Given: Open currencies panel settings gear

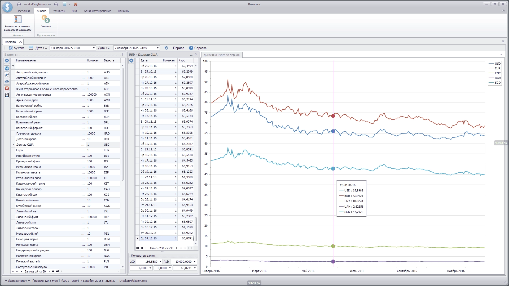Looking at the screenshot, I should tap(7, 61).
